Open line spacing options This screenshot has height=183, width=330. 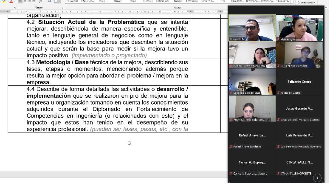[41, 1]
